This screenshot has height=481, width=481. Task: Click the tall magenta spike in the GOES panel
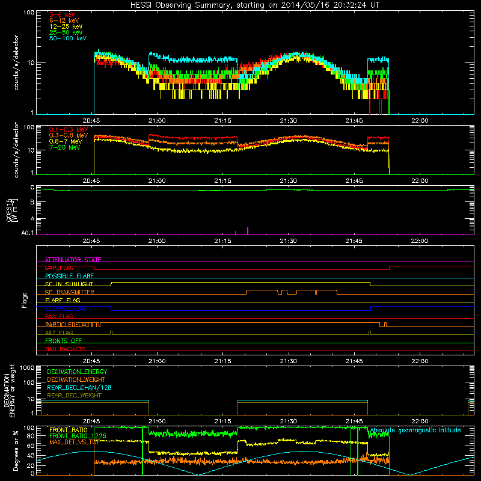point(248,231)
